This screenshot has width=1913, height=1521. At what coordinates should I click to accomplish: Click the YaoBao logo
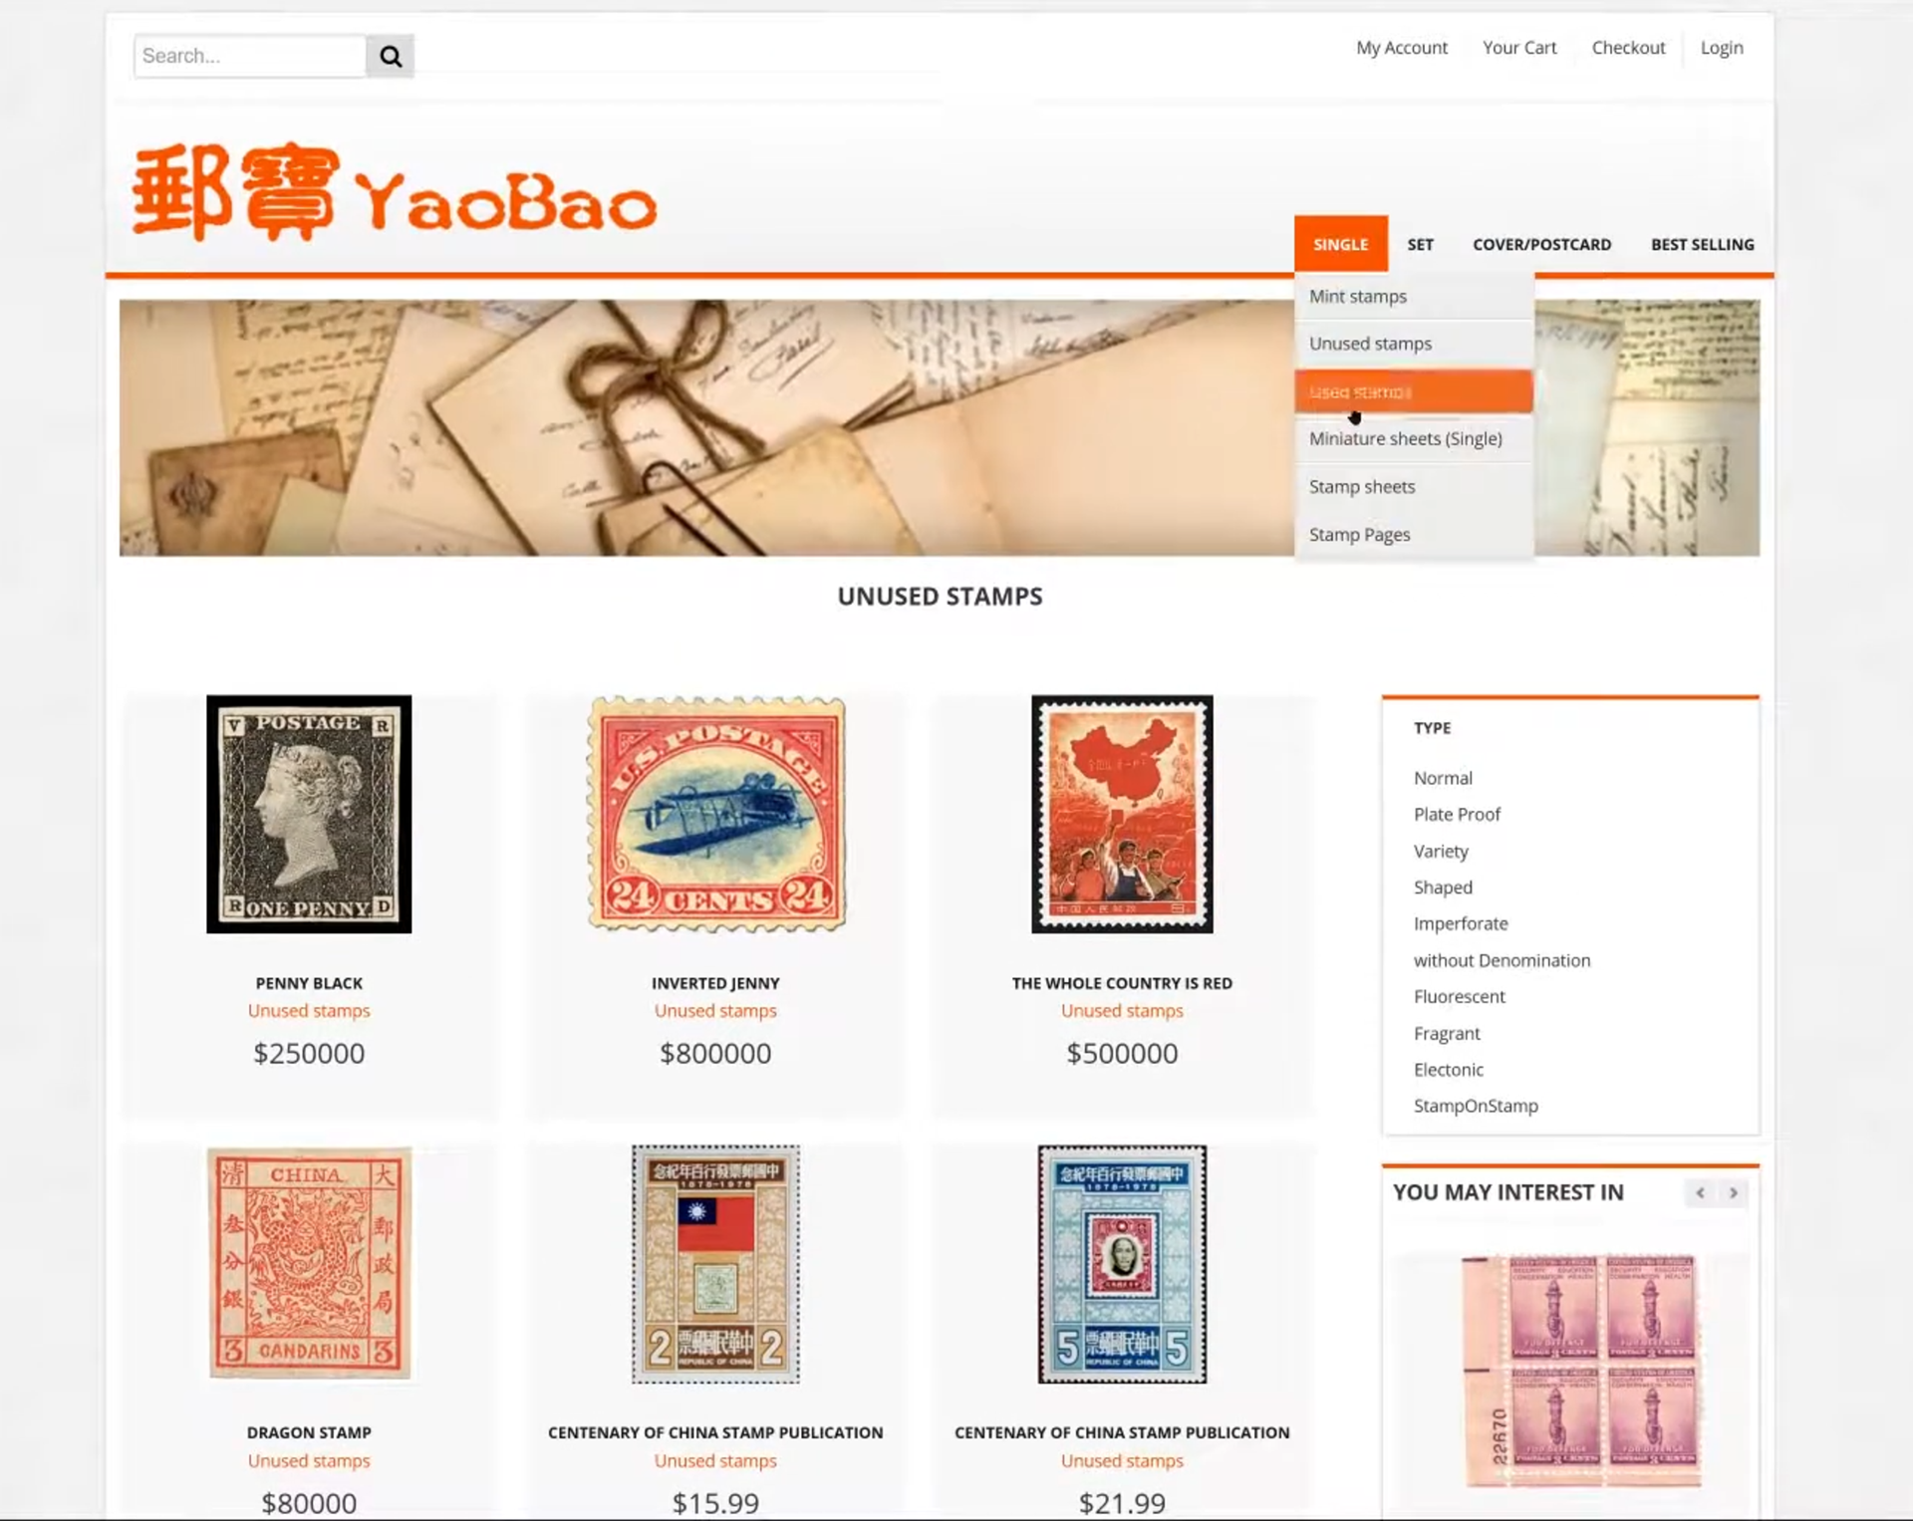(x=395, y=191)
